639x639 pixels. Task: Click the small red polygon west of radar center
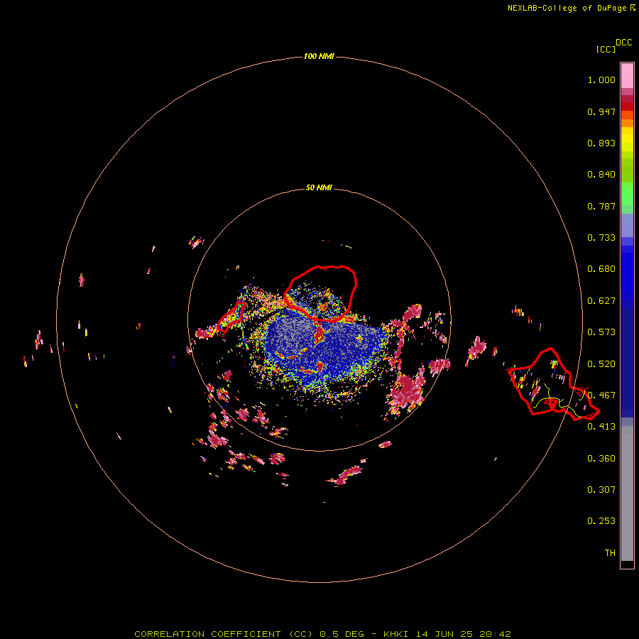pyautogui.click(x=232, y=317)
